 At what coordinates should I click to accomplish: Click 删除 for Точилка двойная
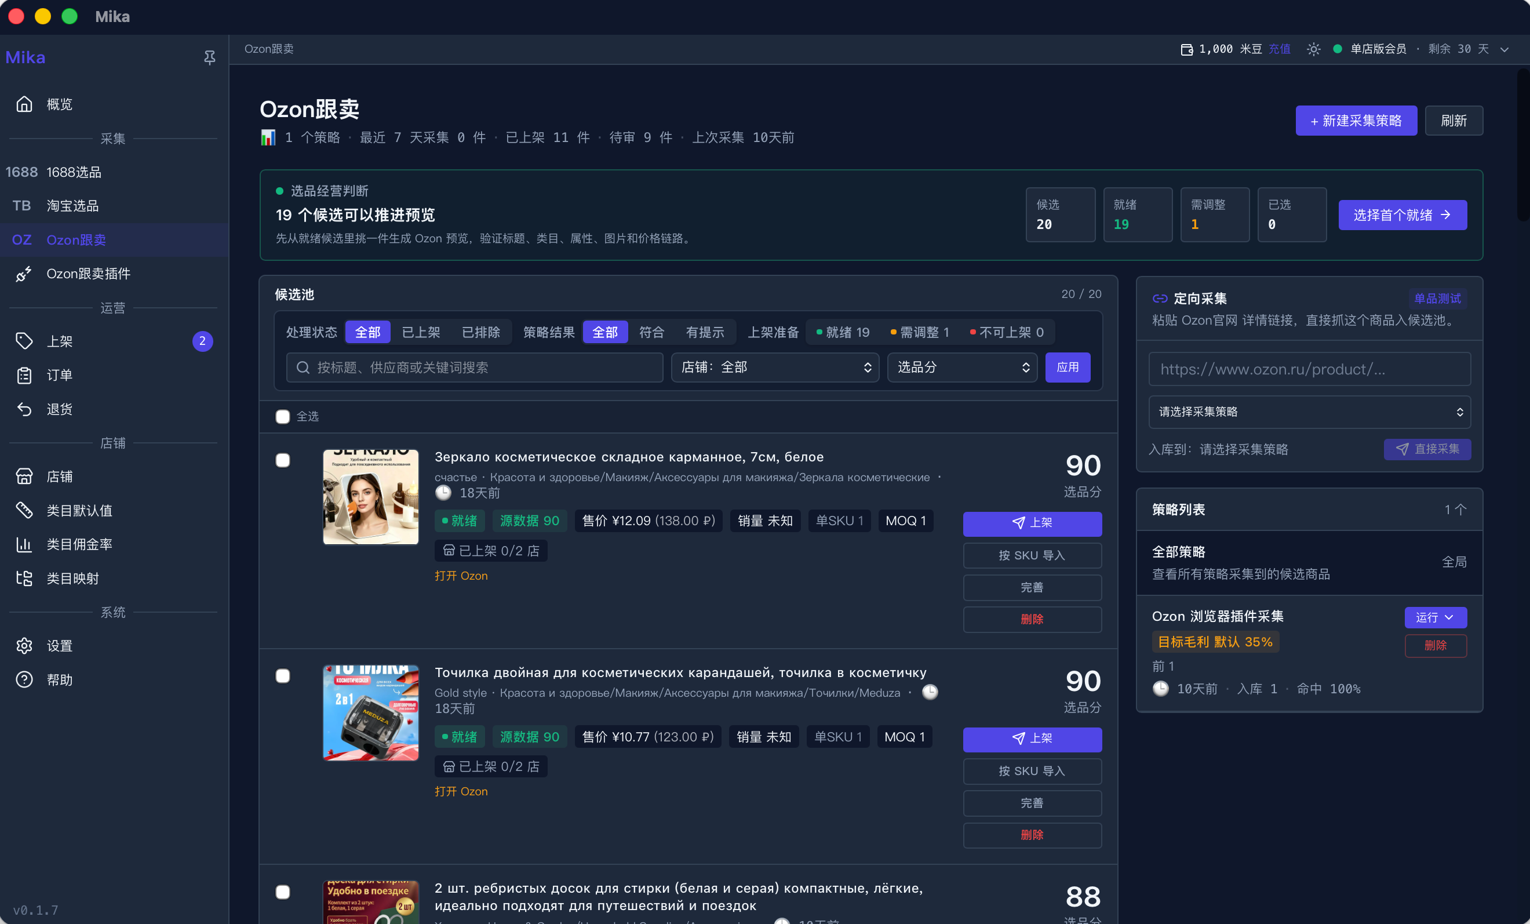1032,835
